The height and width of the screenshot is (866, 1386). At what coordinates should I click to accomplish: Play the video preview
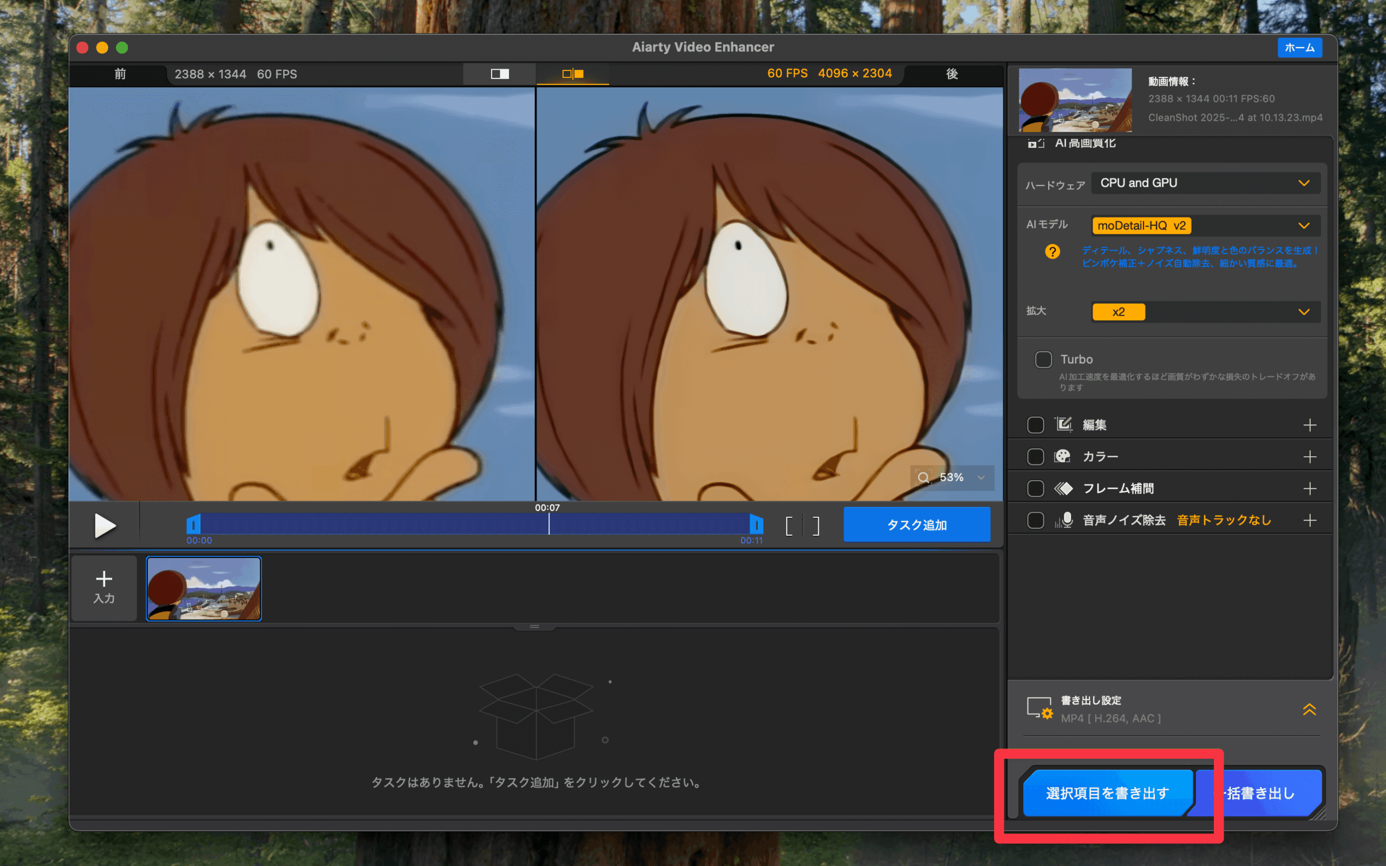coord(105,525)
